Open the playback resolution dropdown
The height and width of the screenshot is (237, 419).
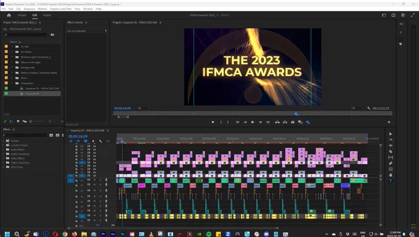tap(357, 108)
